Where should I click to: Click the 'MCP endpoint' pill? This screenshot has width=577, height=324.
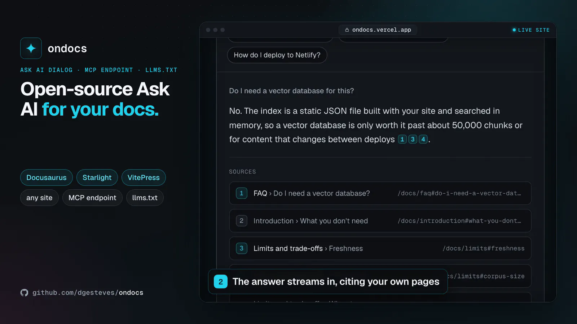coord(92,198)
